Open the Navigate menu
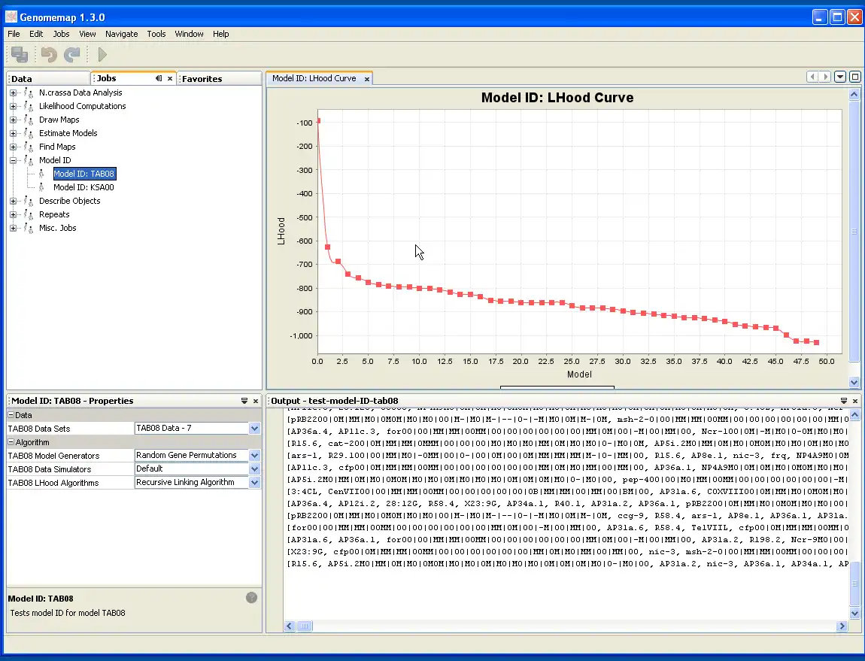The height and width of the screenshot is (661, 865). coord(121,34)
